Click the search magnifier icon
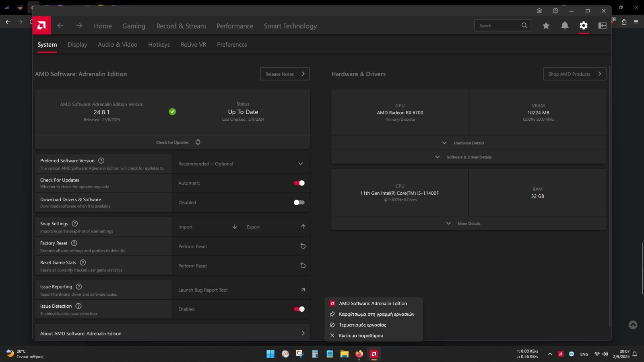Screen dimensions: 644x362 point(524,25)
